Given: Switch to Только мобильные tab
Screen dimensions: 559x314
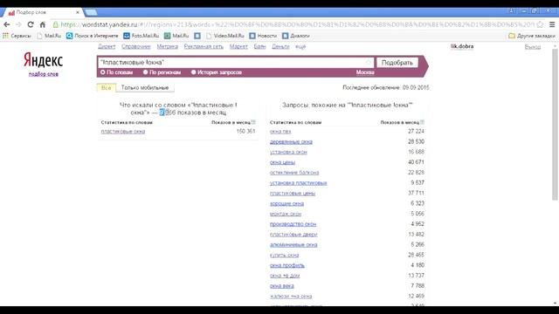Looking at the screenshot, I should tap(145, 87).
